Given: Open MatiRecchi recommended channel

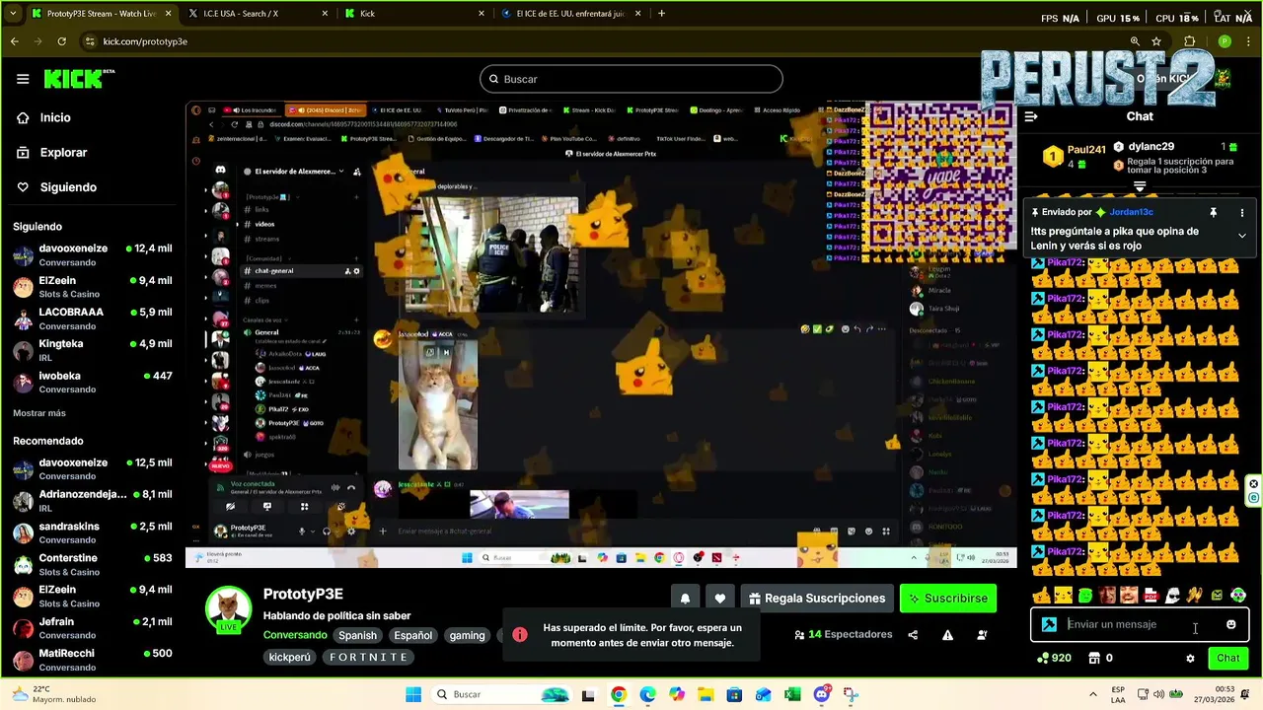Looking at the screenshot, I should [93, 660].
